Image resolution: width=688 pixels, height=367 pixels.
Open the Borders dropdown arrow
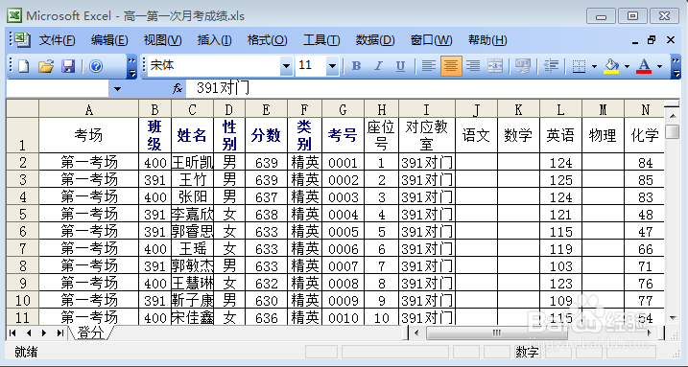pos(594,66)
